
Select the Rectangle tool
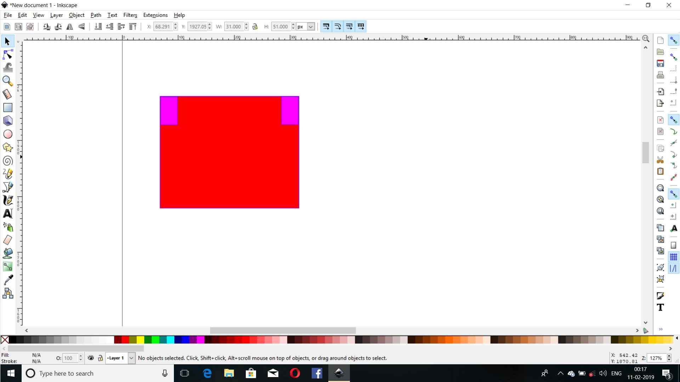point(7,108)
